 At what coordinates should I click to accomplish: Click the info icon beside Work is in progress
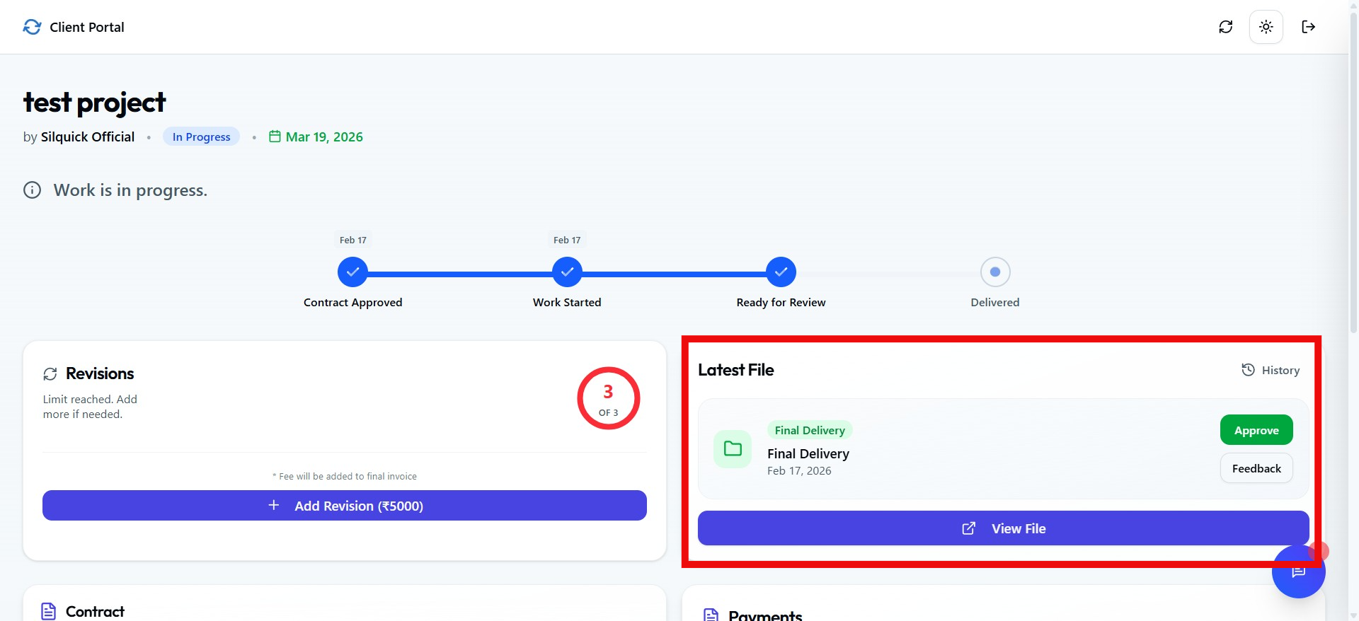point(33,190)
